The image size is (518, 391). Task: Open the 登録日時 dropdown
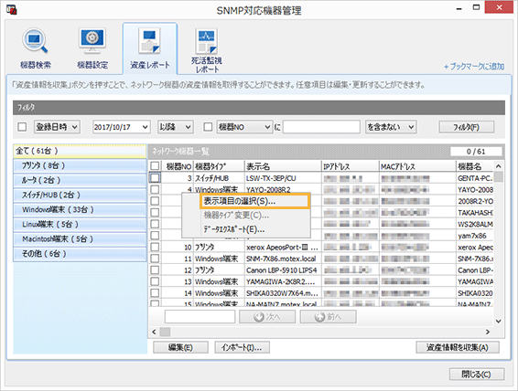click(57, 127)
